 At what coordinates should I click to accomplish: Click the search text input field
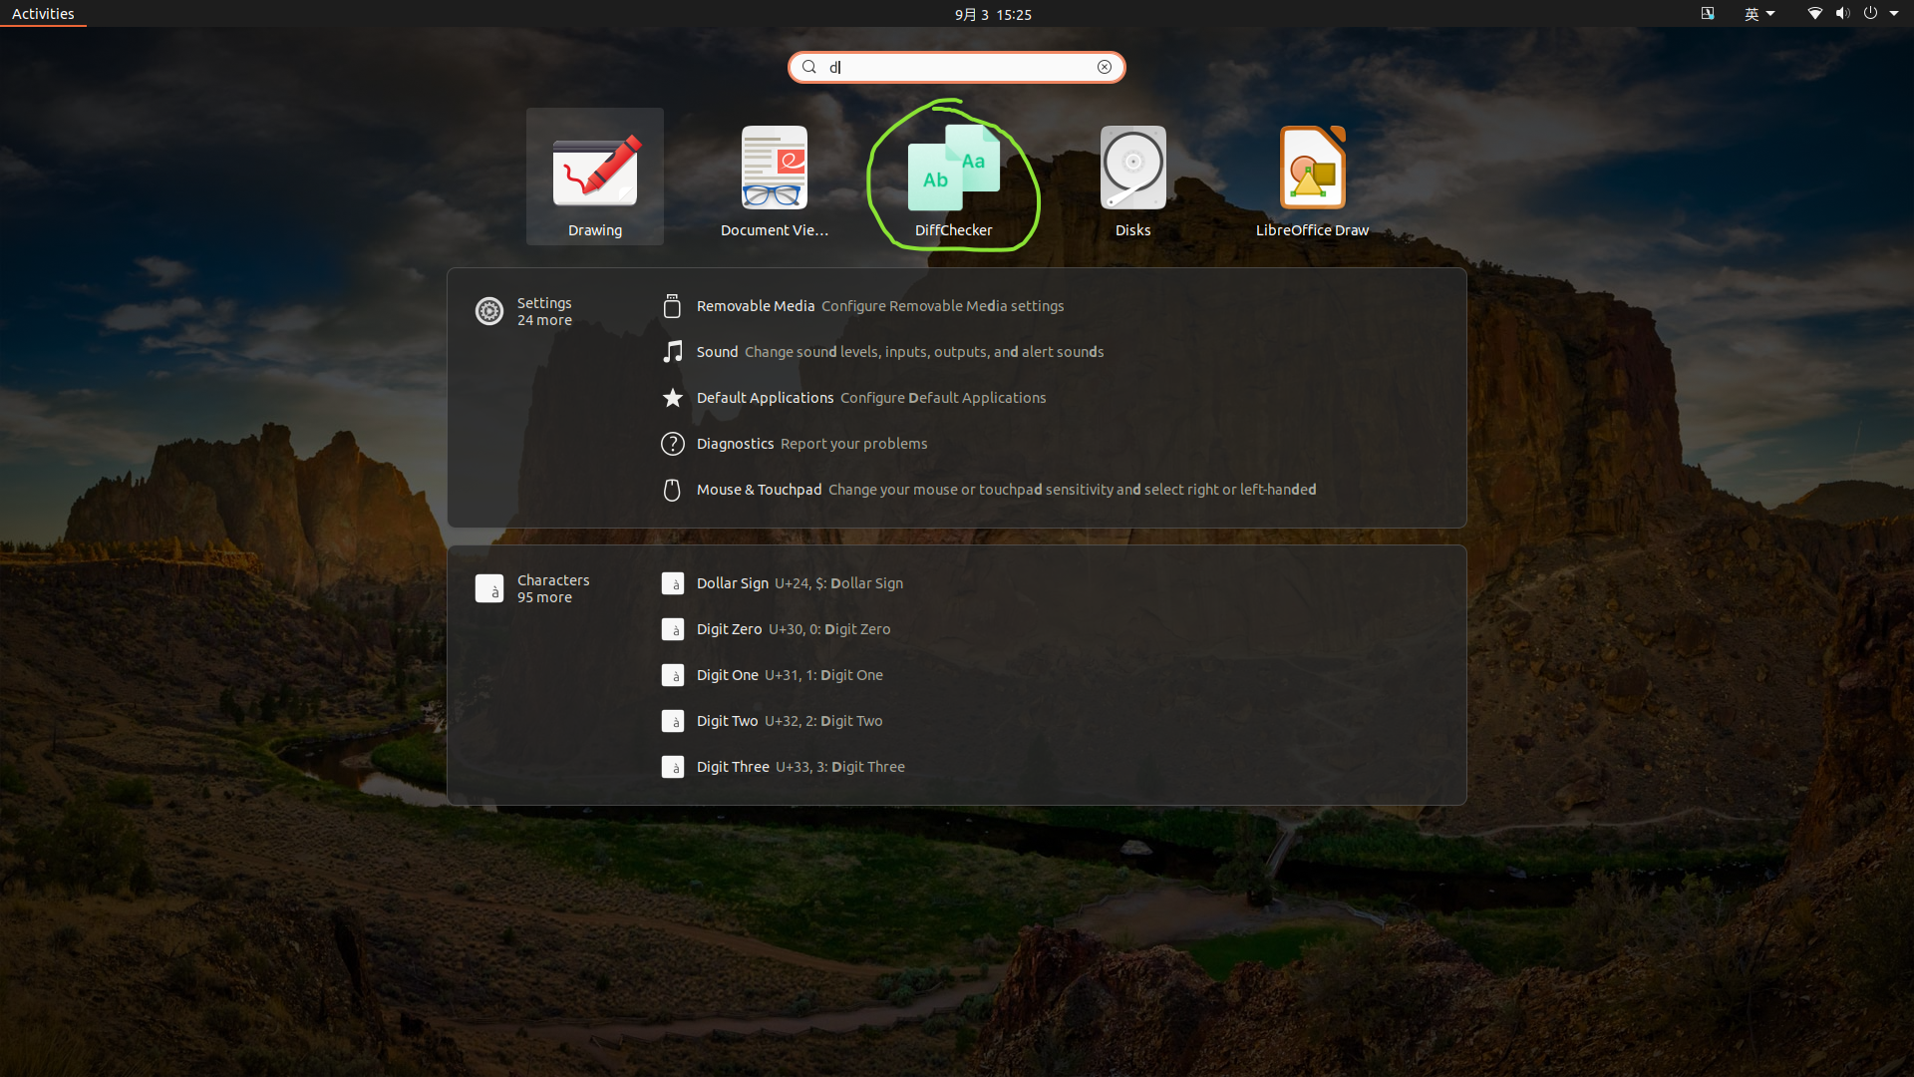coord(957,67)
